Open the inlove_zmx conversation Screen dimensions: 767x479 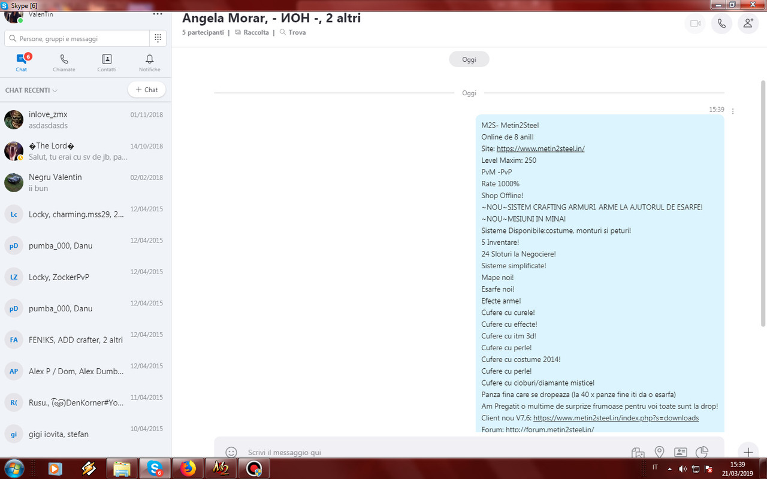tap(85, 120)
